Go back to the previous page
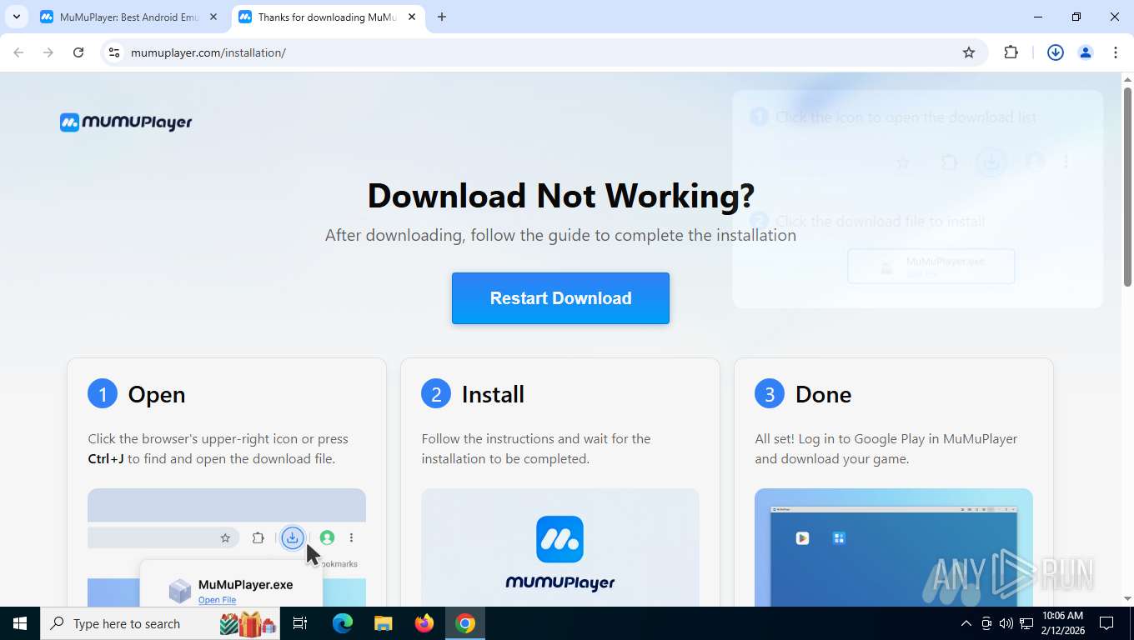1134x640 pixels. (18, 52)
